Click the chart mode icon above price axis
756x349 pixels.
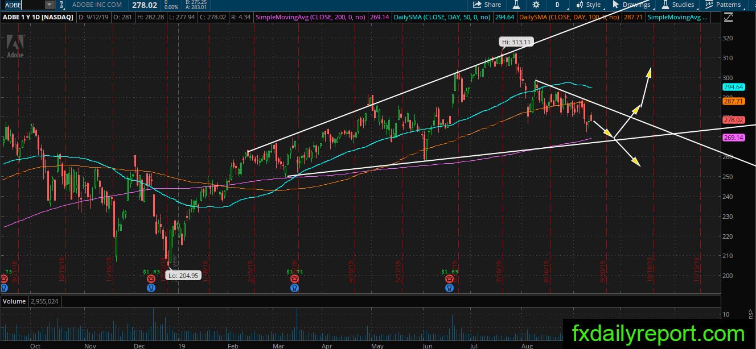pos(728,18)
